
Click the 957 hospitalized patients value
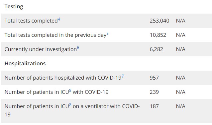(x=154, y=78)
